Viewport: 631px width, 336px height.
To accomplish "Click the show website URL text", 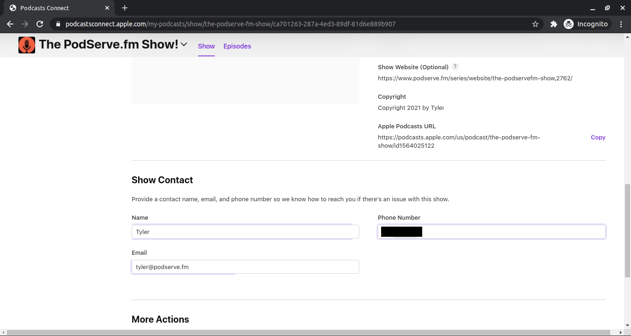I will 475,78.
